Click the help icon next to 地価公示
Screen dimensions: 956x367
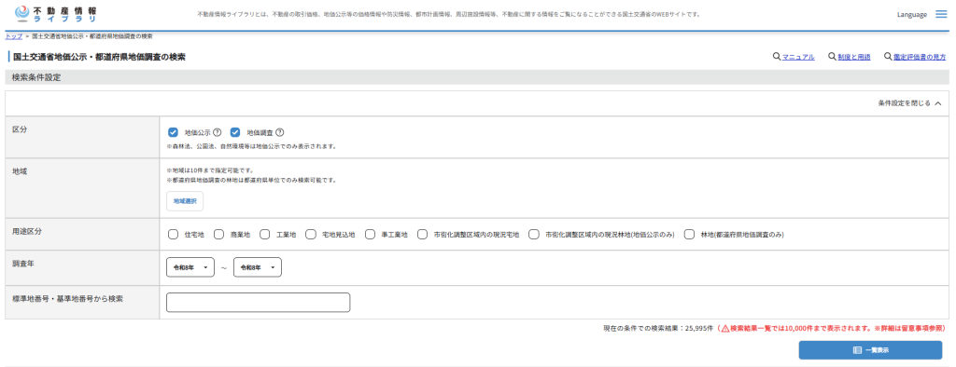(217, 132)
